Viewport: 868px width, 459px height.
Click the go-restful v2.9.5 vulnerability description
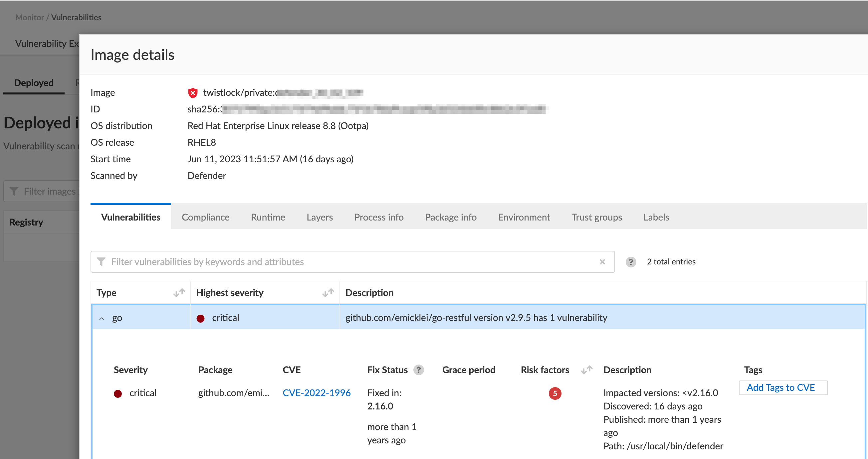(x=476, y=318)
